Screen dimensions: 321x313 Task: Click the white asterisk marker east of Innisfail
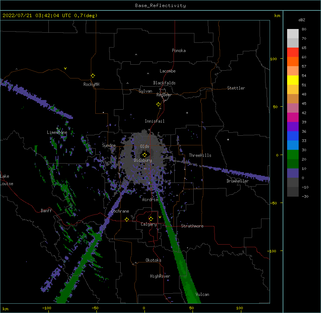click(x=187, y=113)
